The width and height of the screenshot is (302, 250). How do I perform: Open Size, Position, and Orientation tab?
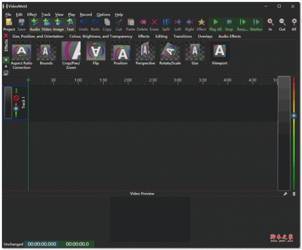pos(38,36)
